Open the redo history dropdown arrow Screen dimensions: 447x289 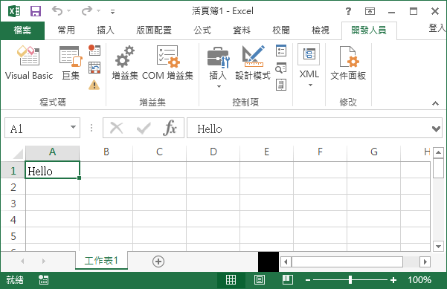[x=99, y=11]
